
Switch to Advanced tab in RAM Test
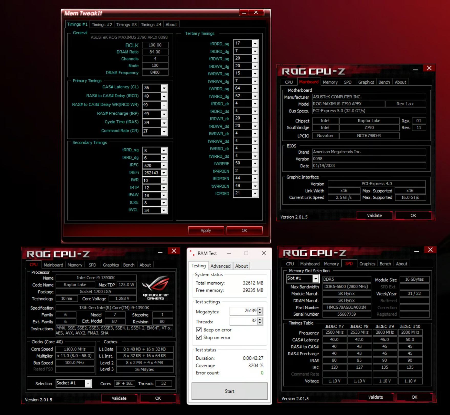pyautogui.click(x=220, y=266)
